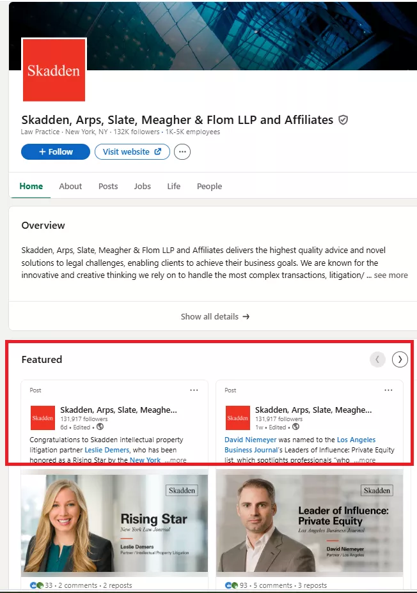Click Skadden logo on the 1w post
417x593 pixels.
(238, 418)
